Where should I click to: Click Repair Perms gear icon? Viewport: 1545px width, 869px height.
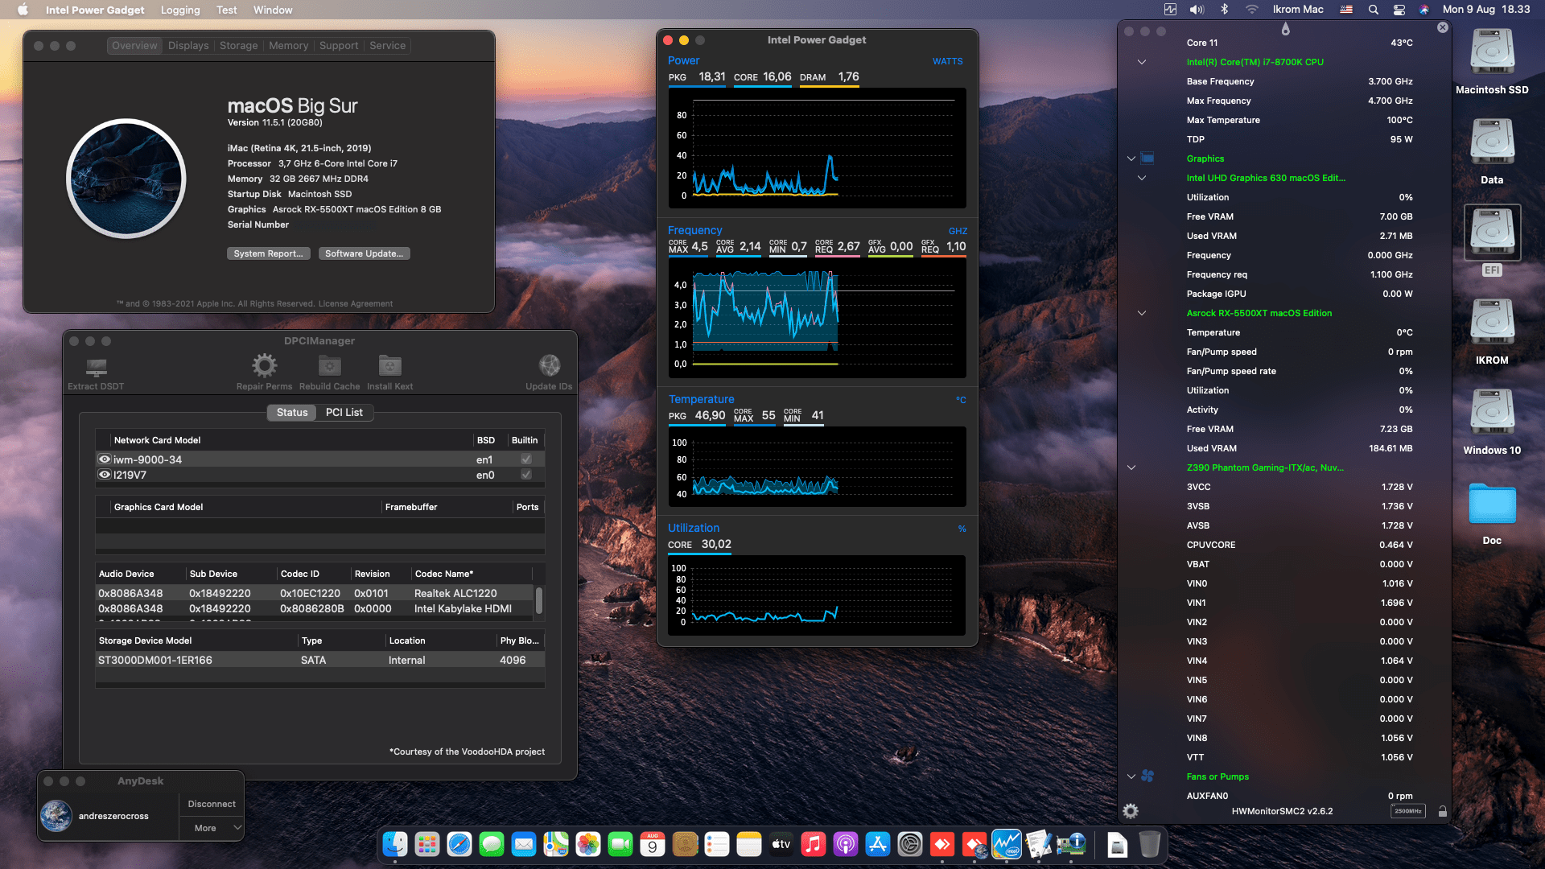pos(264,366)
